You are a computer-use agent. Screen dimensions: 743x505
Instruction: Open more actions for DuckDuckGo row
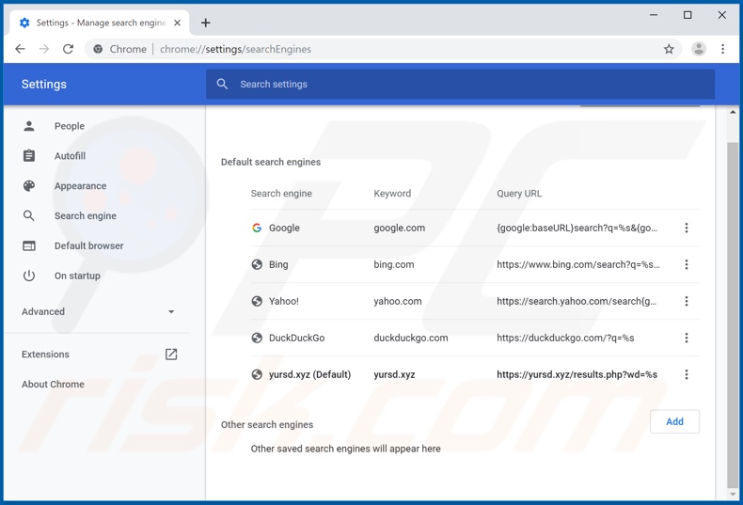(686, 338)
